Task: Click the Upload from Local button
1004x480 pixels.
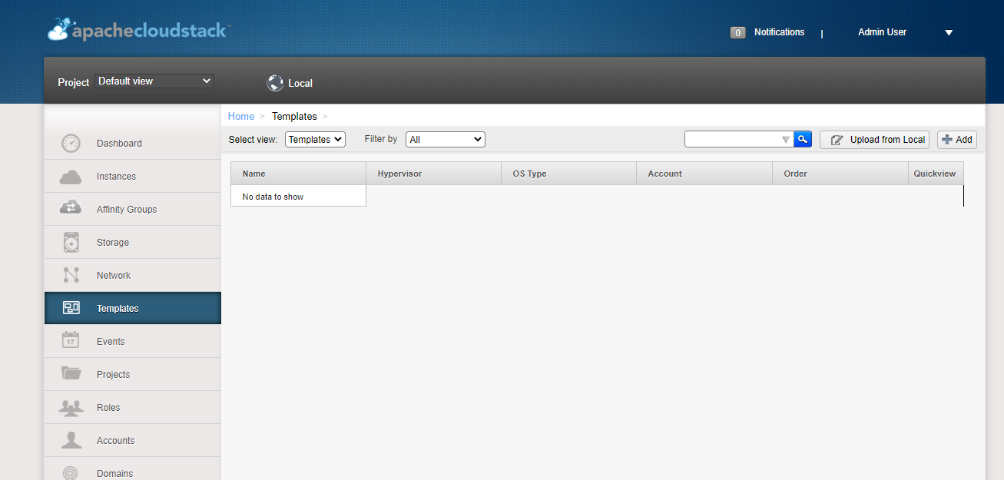Action: [875, 140]
